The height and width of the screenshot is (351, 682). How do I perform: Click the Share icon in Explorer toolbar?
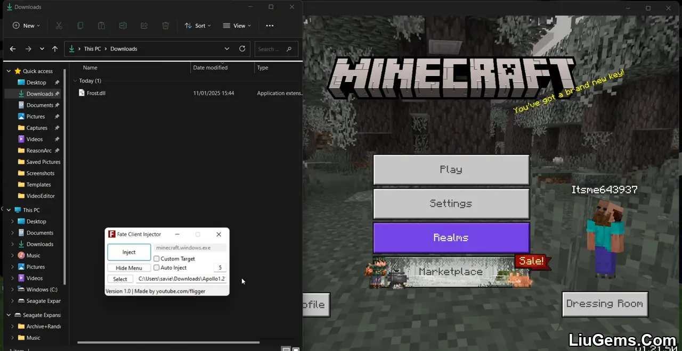click(144, 26)
